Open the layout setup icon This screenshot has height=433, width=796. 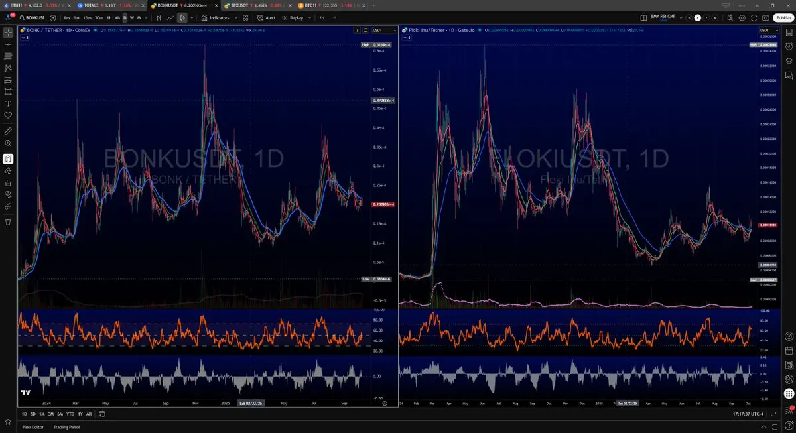(x=643, y=17)
